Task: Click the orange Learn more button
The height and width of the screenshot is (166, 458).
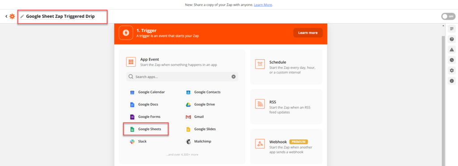Action: pyautogui.click(x=308, y=33)
